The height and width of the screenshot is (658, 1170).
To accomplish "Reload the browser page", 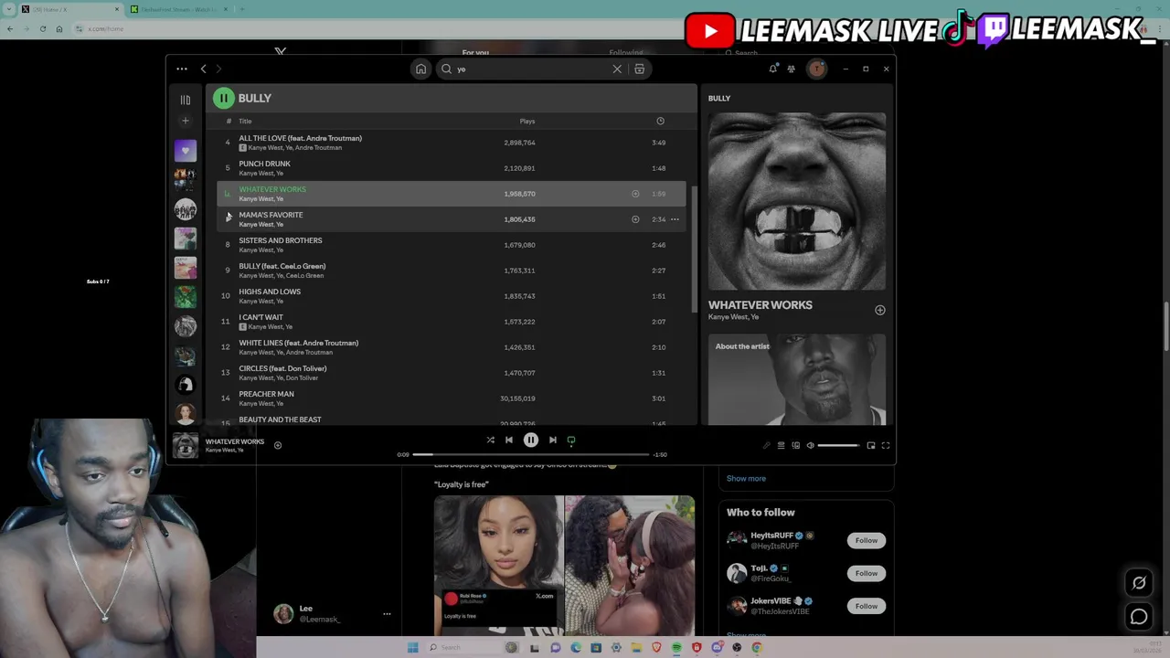I will coord(42,28).
